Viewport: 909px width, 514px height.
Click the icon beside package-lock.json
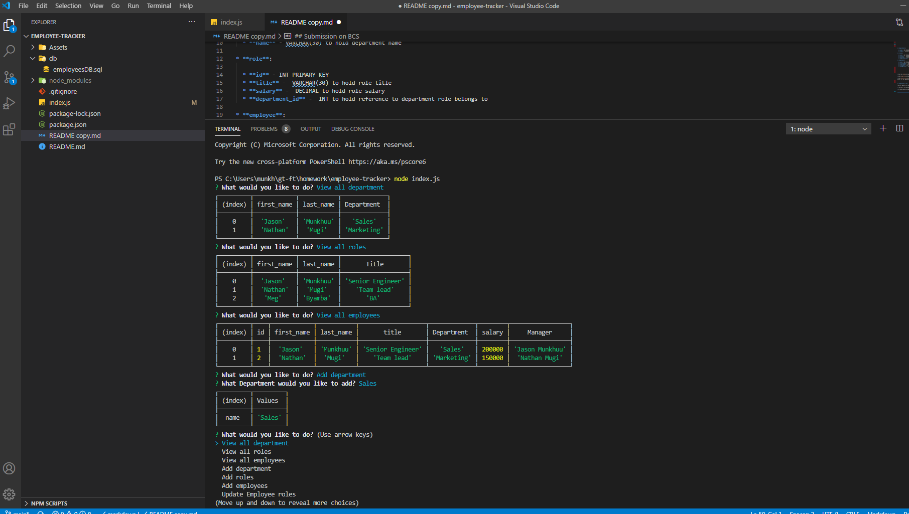point(42,113)
